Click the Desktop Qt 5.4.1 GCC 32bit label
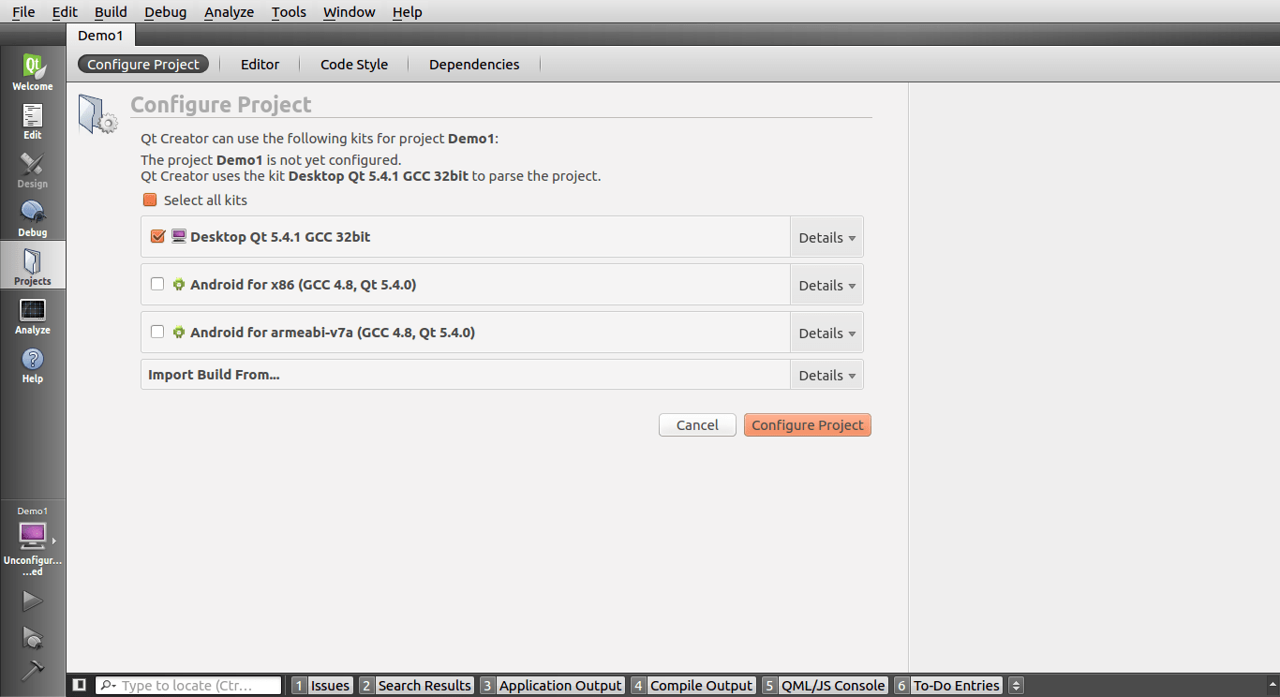Image resolution: width=1280 pixels, height=697 pixels. pos(280,237)
